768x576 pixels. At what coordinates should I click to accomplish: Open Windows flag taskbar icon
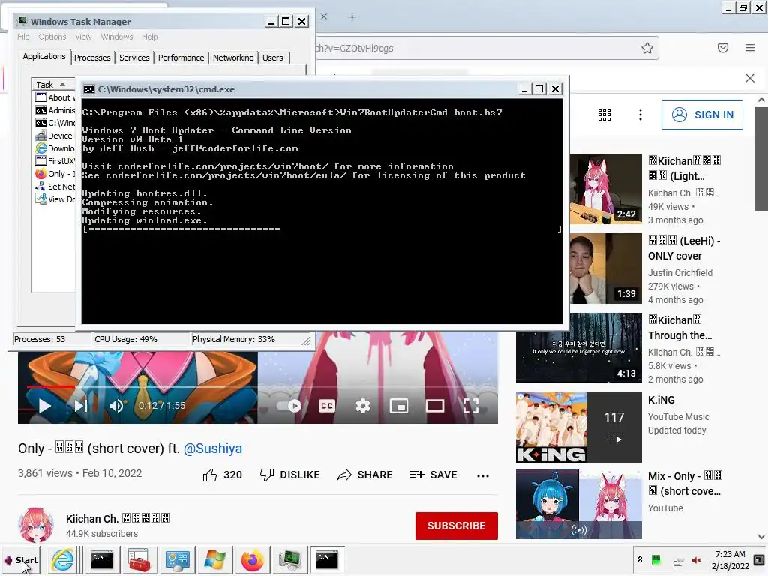point(214,559)
